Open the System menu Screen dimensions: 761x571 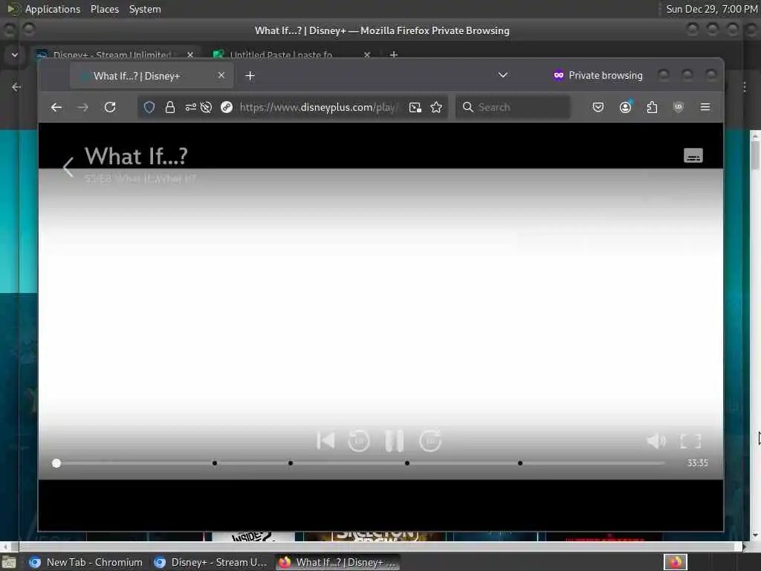pos(145,9)
